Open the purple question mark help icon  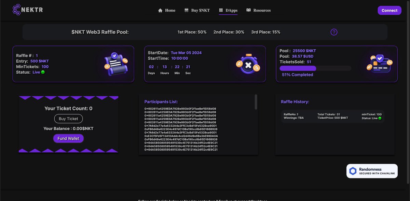click(x=334, y=32)
